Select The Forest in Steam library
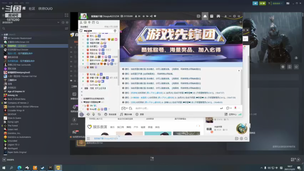This screenshot has height=171, width=304. pos(13,126)
